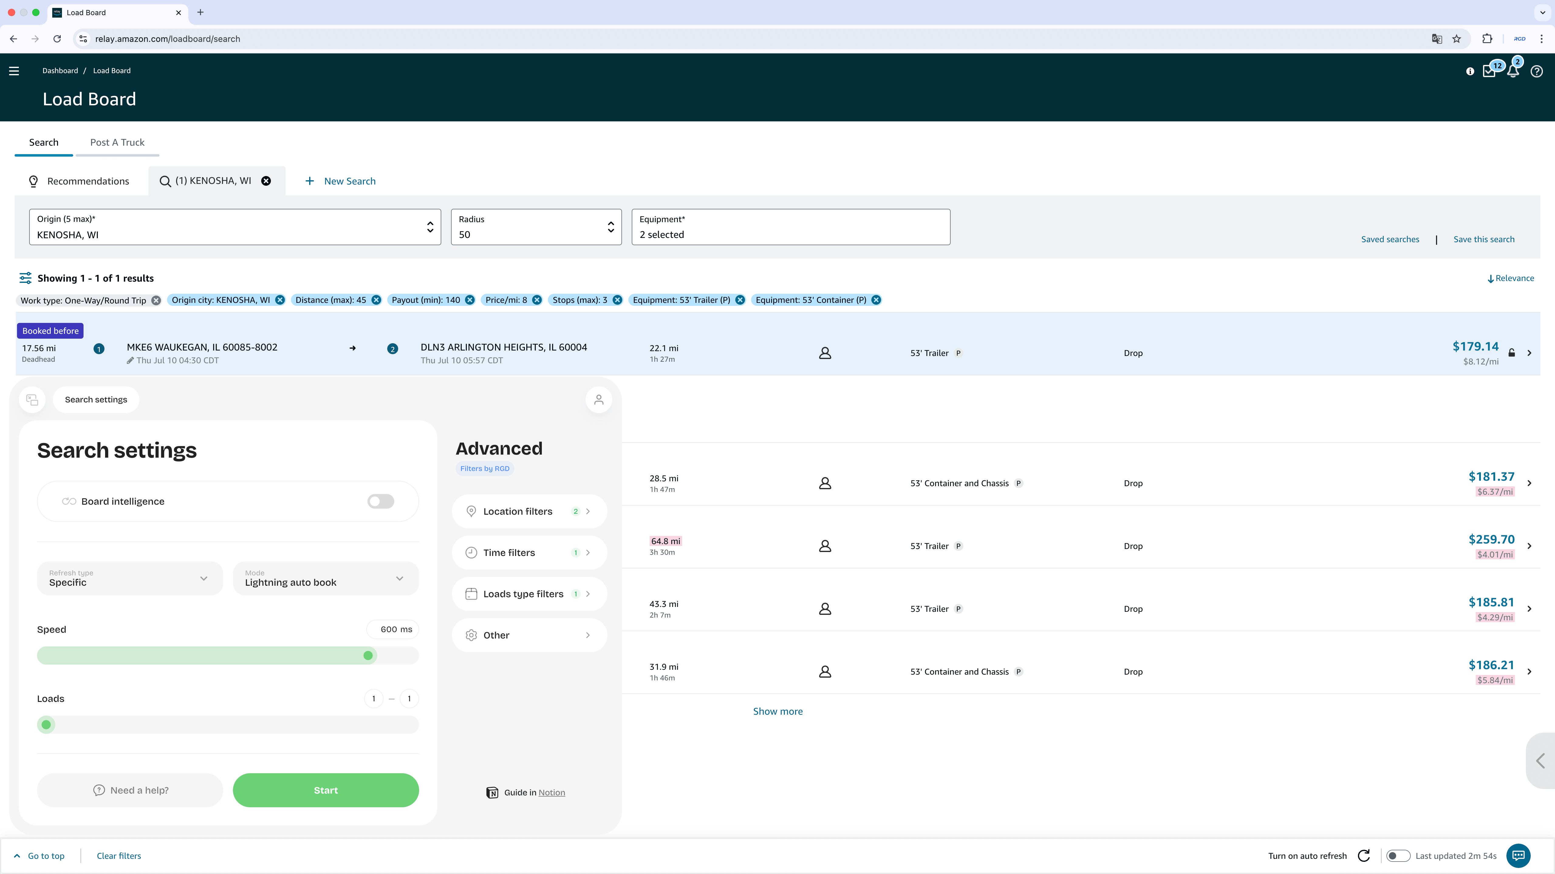
Task: Switch to the Post A Truck tab
Action: tap(117, 142)
